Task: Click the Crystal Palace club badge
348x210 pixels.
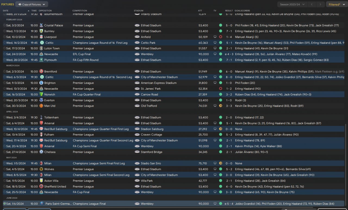Action: point(41,25)
